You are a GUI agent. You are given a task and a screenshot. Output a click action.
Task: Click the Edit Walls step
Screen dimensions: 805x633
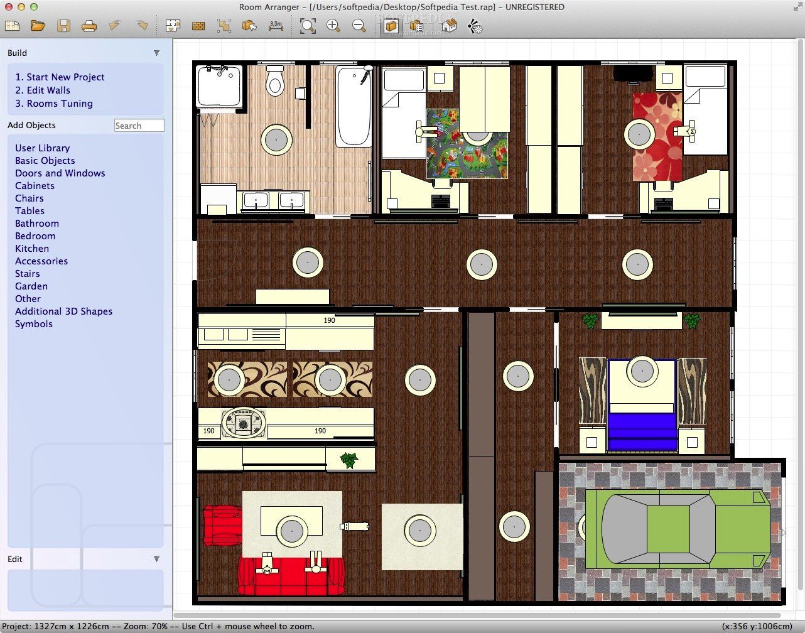coord(43,90)
